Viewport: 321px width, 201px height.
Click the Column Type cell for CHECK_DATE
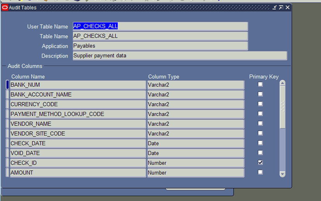[x=195, y=143]
